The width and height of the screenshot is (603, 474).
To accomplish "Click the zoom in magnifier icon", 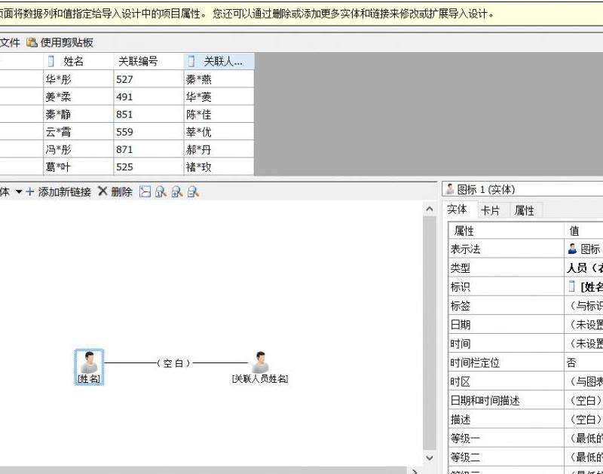I will pos(177,191).
